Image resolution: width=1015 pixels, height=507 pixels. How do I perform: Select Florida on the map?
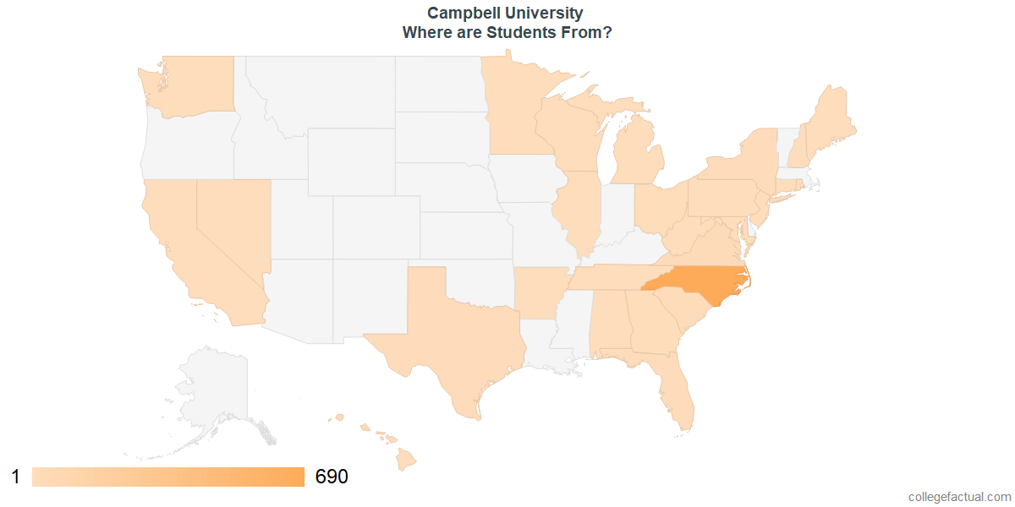point(668,380)
